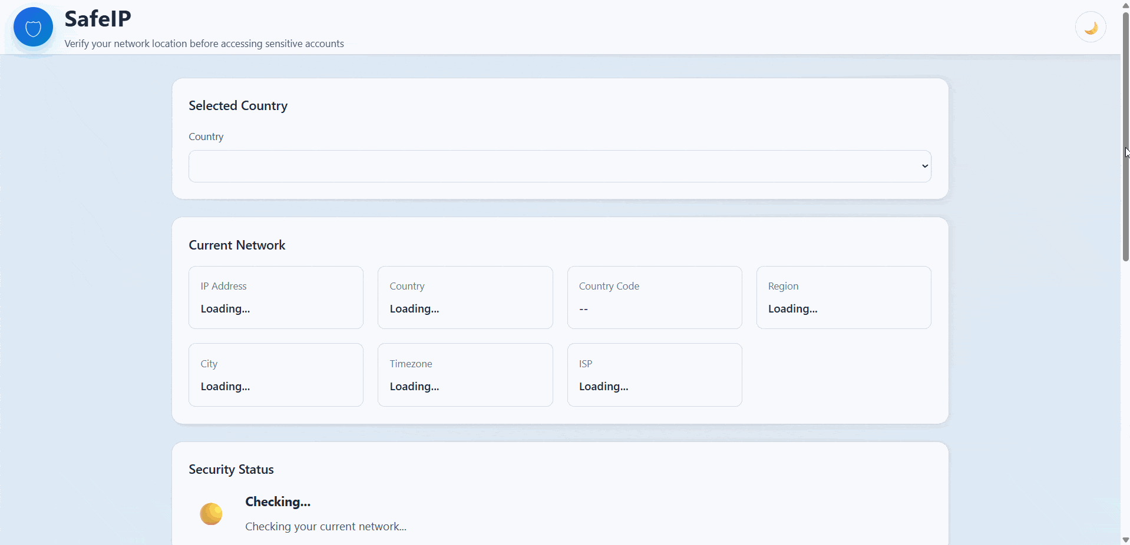Click the Country field label above dropdown
The height and width of the screenshot is (545, 1130).
(206, 137)
